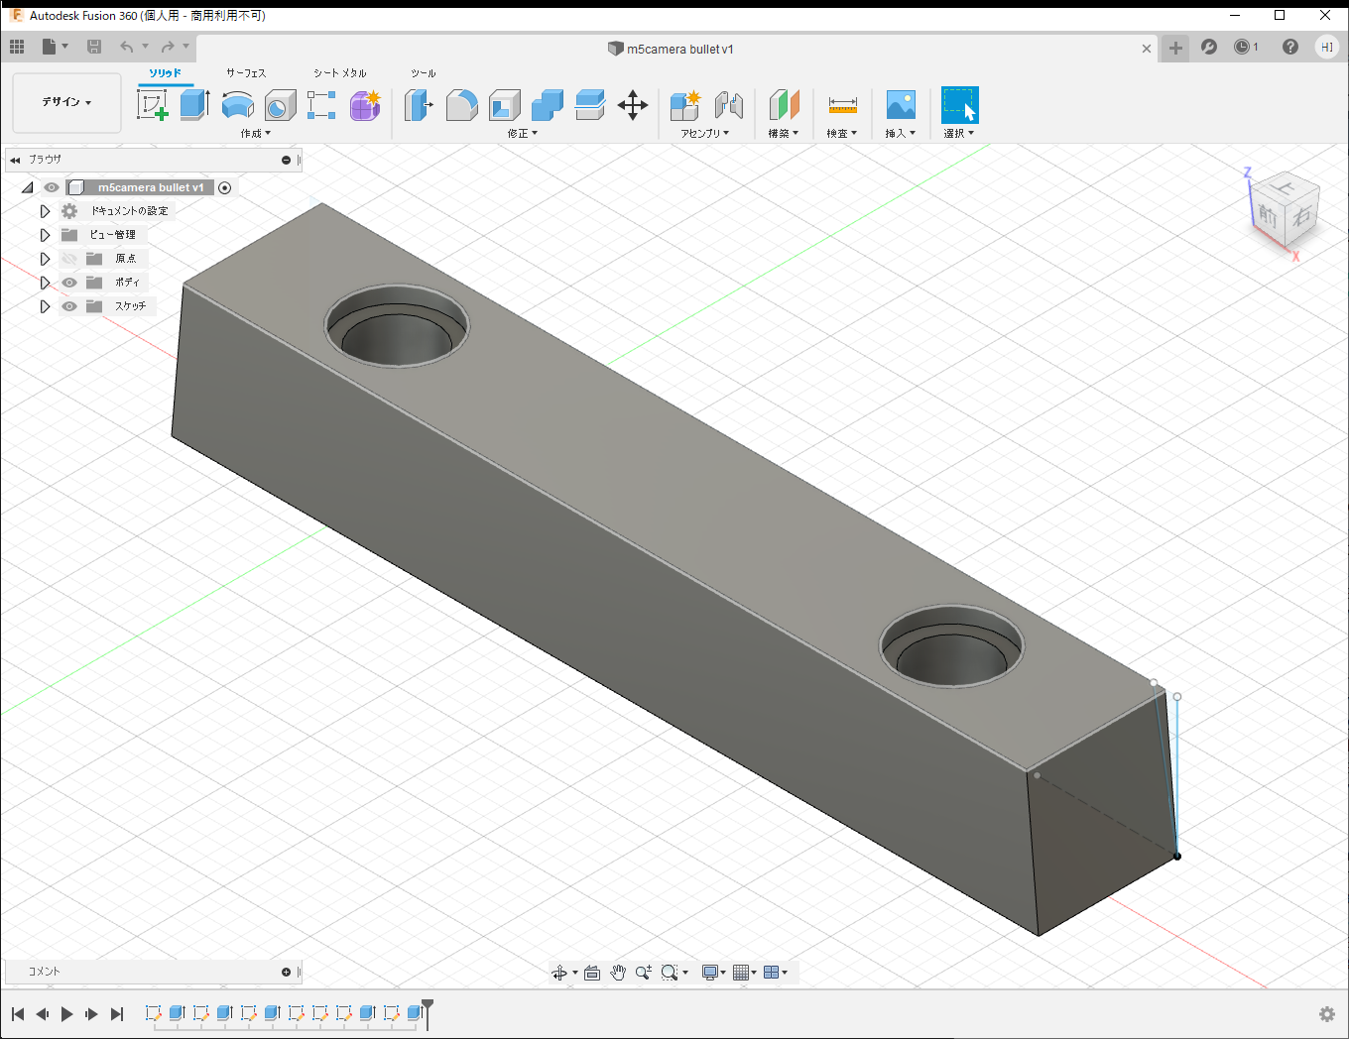1349x1039 pixels.
Task: Open the 修正 menu dropdown
Action: [522, 133]
